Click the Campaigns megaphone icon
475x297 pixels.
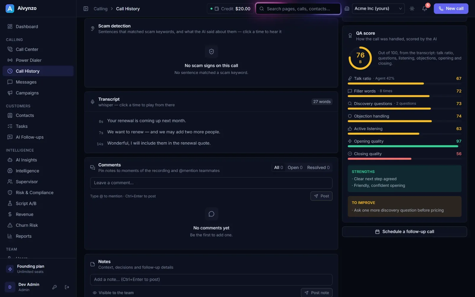pos(10,93)
